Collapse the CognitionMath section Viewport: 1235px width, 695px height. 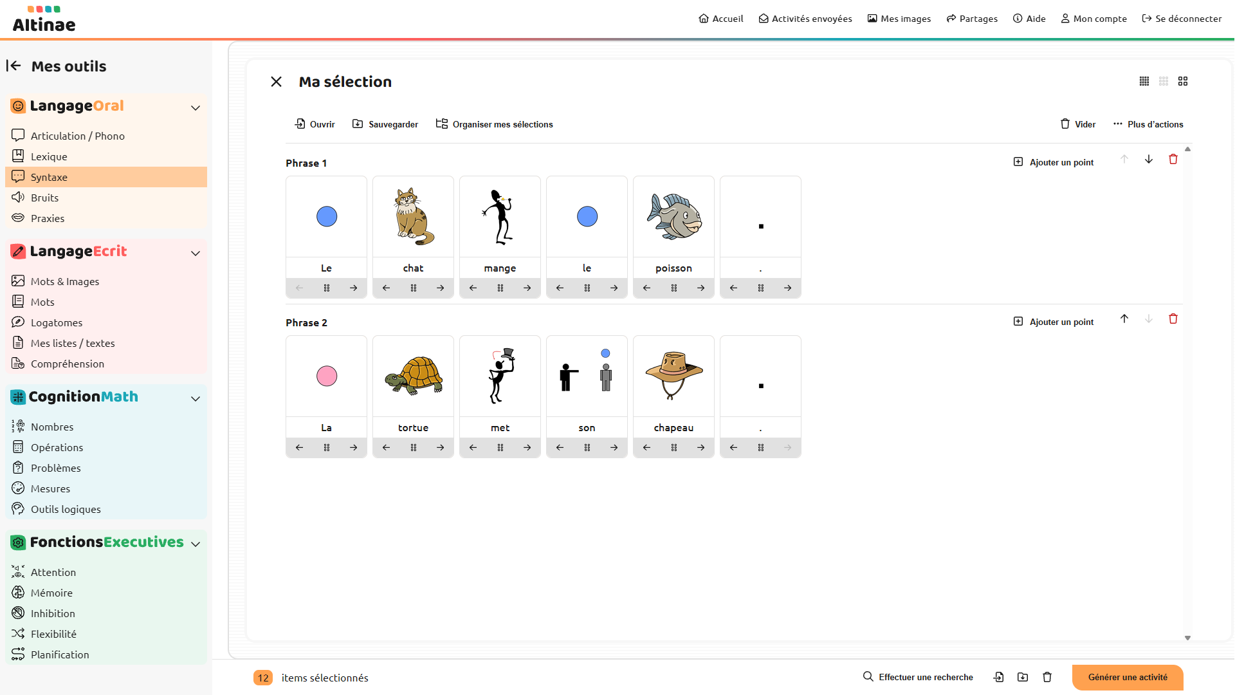pyautogui.click(x=196, y=398)
